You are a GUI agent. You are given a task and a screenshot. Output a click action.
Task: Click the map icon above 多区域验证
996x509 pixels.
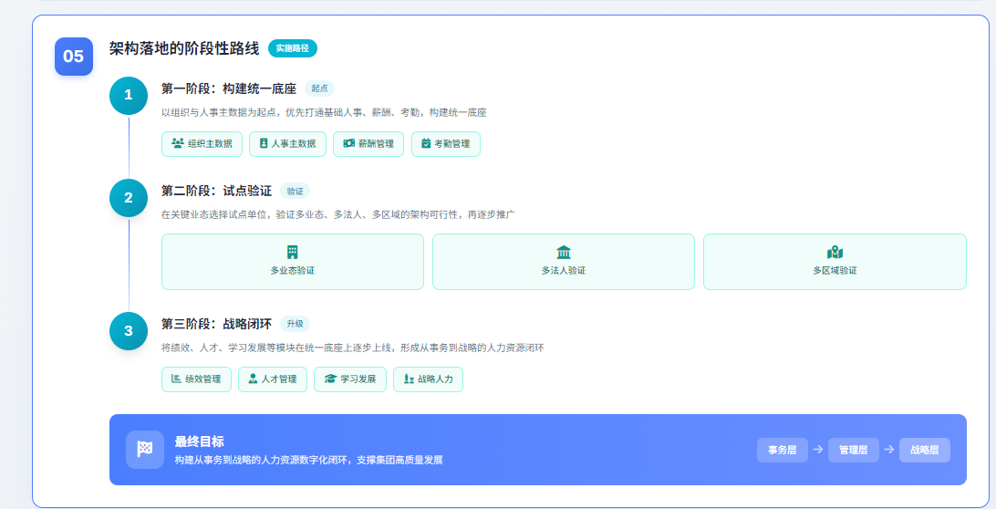click(x=835, y=253)
